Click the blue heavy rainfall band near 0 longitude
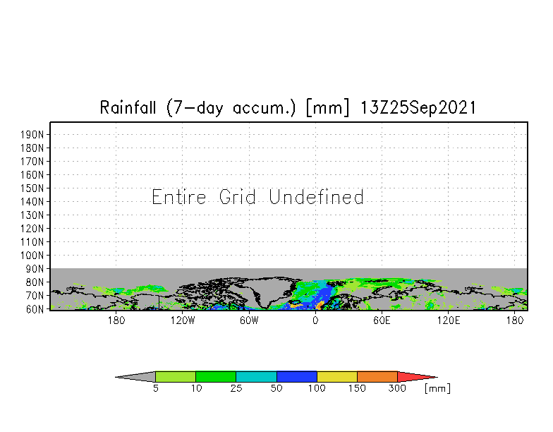553x432 pixels. (324, 295)
